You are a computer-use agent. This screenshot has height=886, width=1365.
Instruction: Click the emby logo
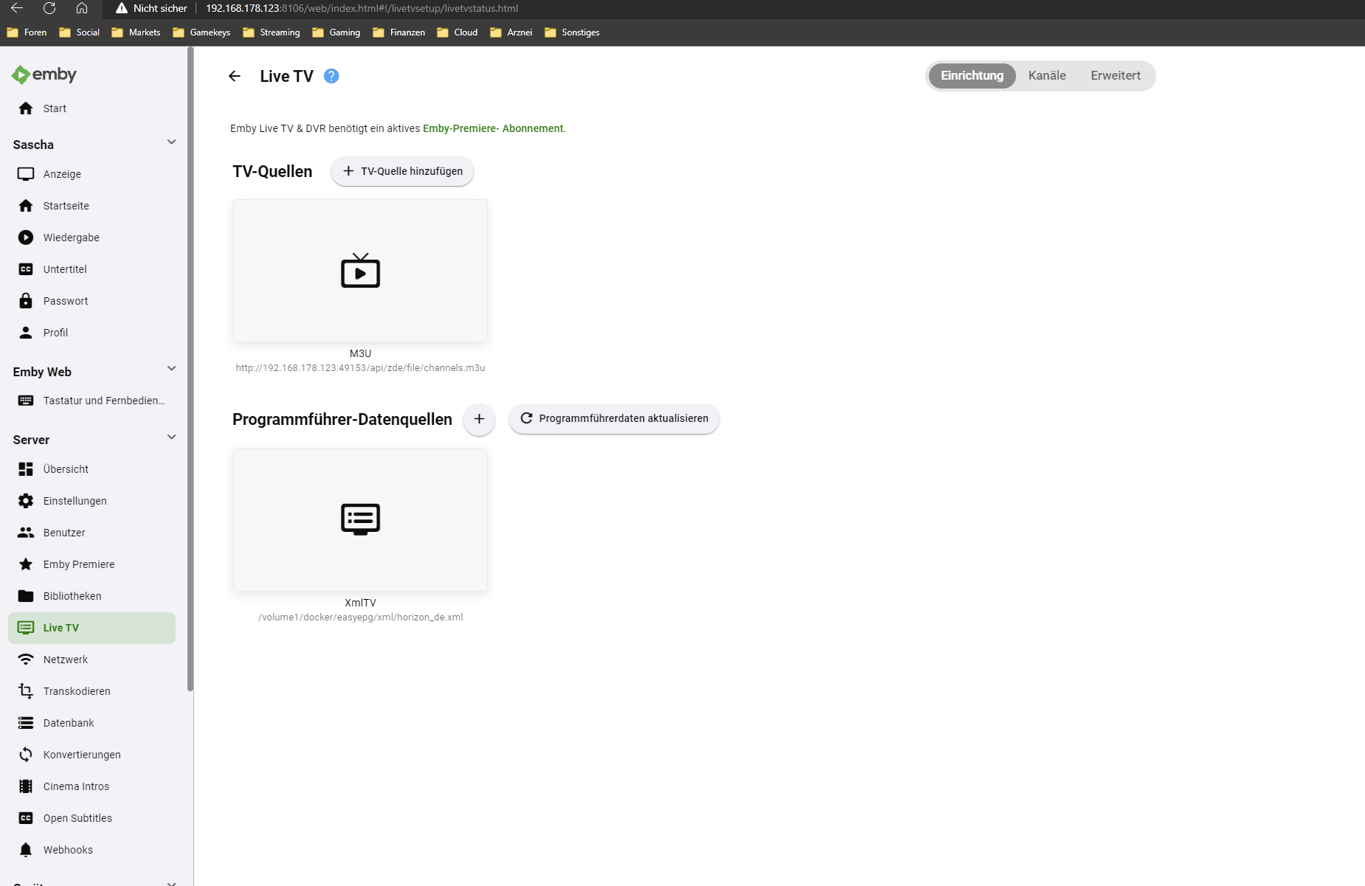44,75
